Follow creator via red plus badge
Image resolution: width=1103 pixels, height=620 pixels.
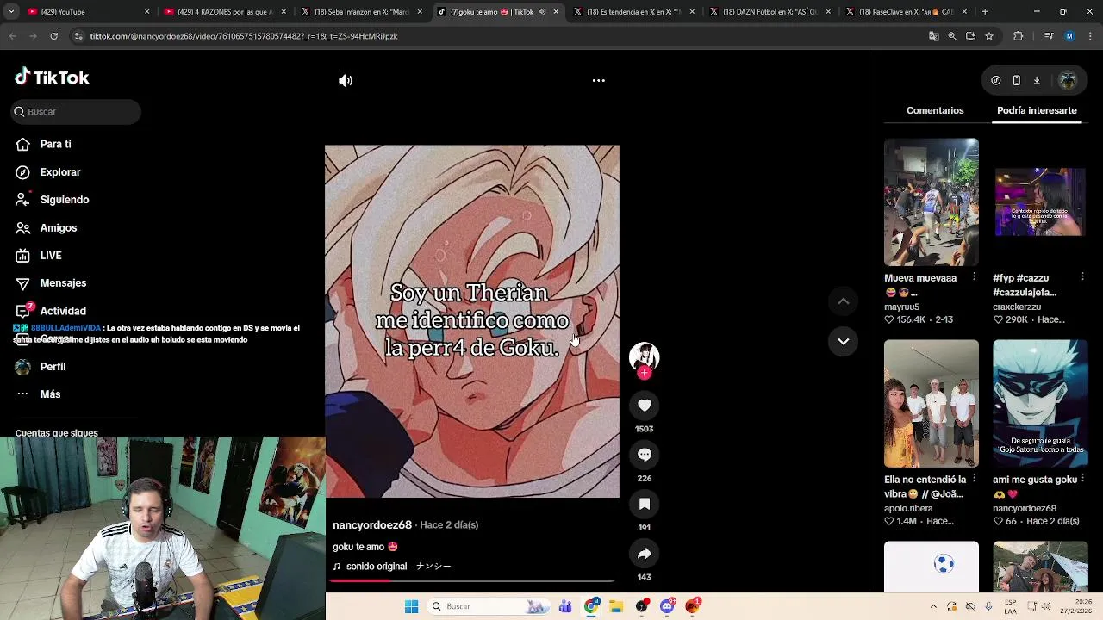645,373
